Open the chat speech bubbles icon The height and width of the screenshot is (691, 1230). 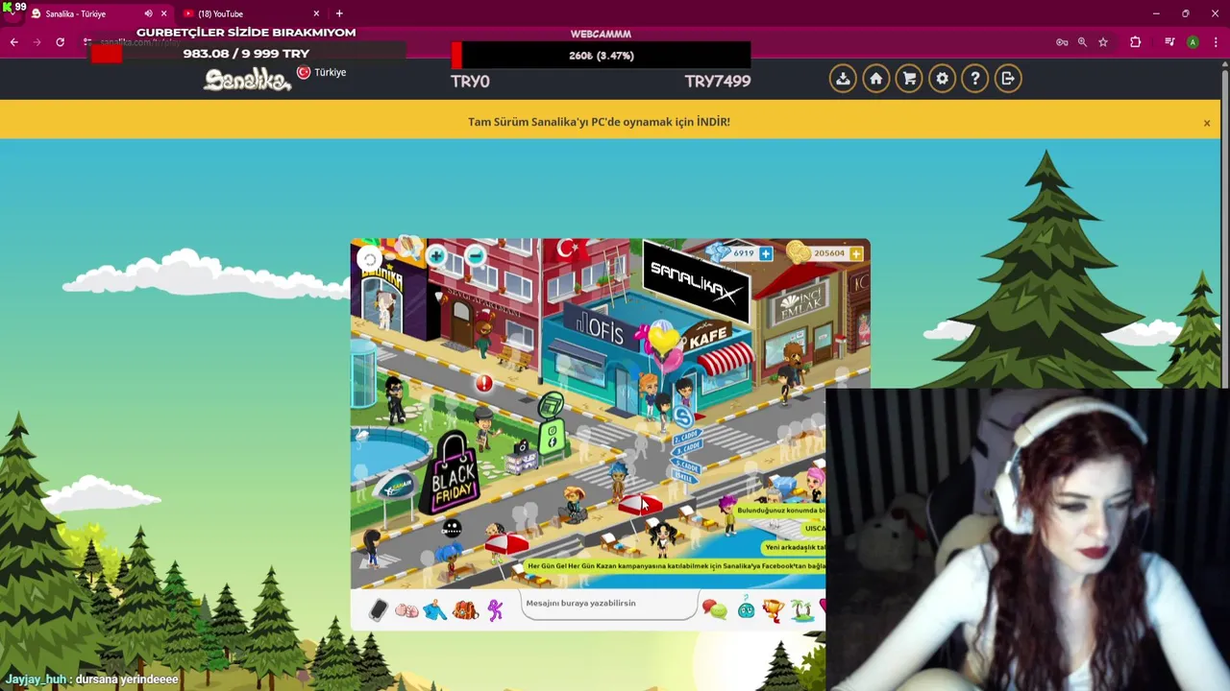tap(714, 609)
